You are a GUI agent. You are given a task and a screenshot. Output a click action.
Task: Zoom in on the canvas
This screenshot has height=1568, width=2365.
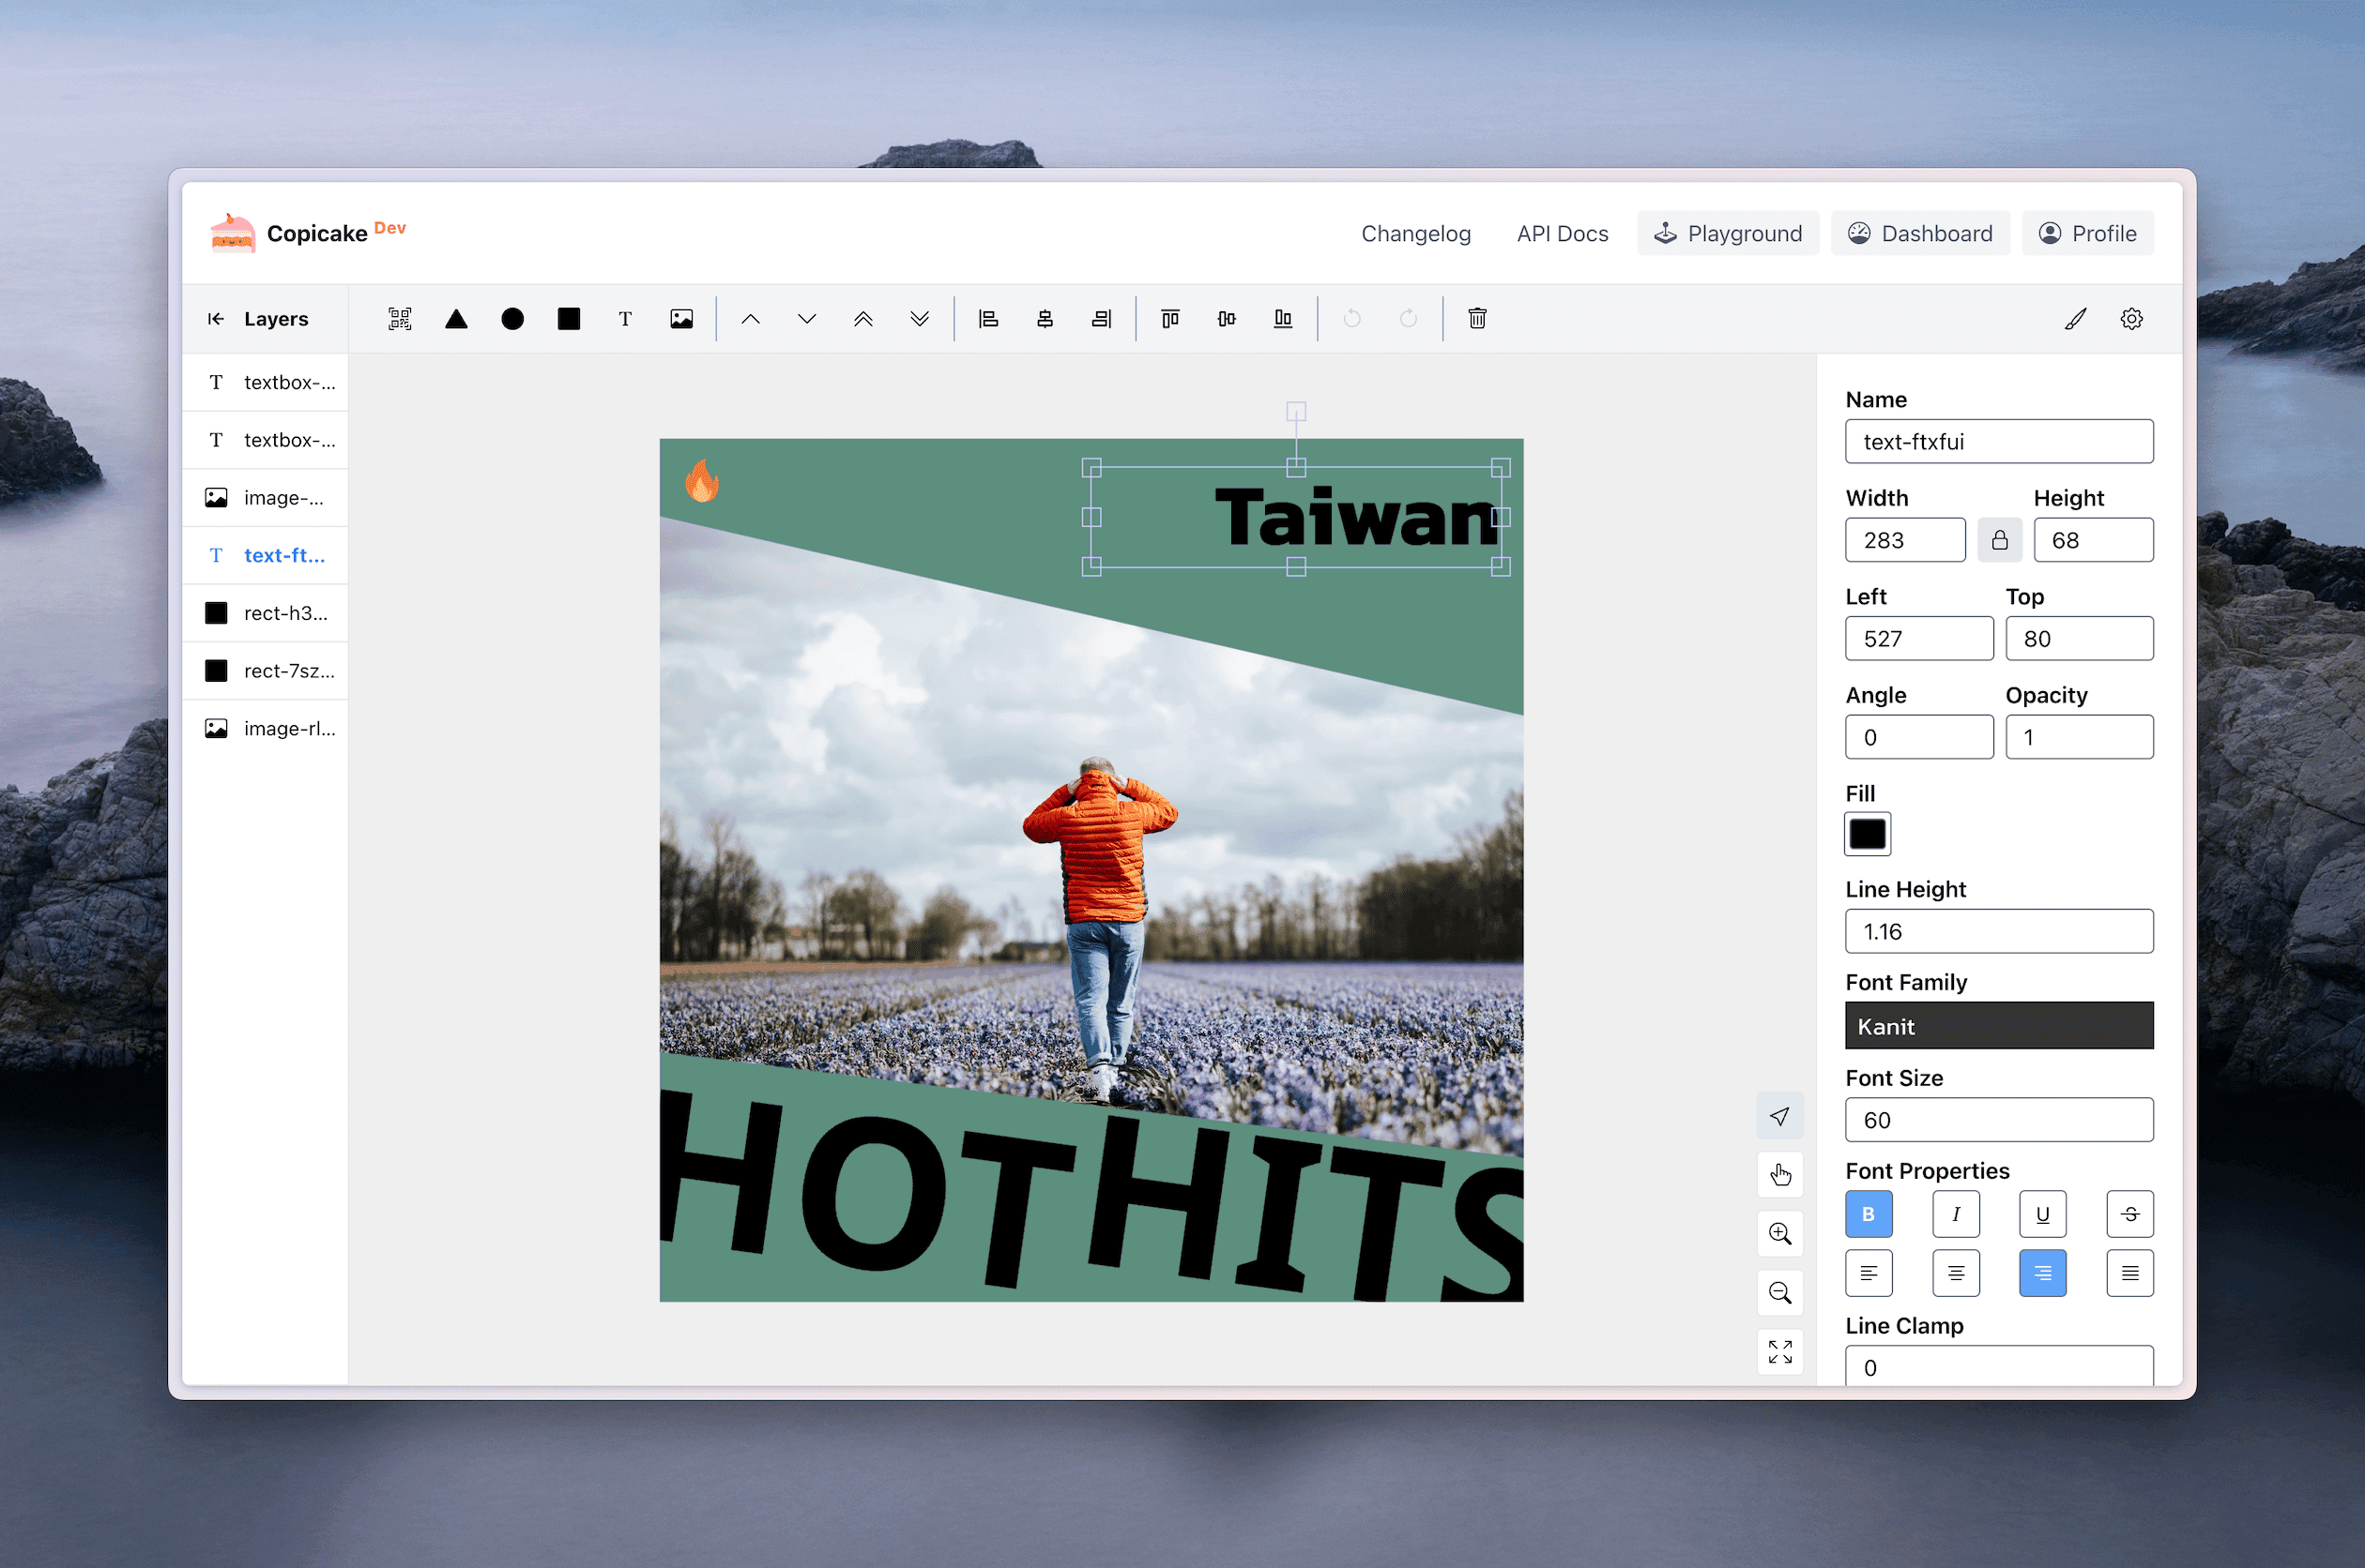[x=1779, y=1234]
